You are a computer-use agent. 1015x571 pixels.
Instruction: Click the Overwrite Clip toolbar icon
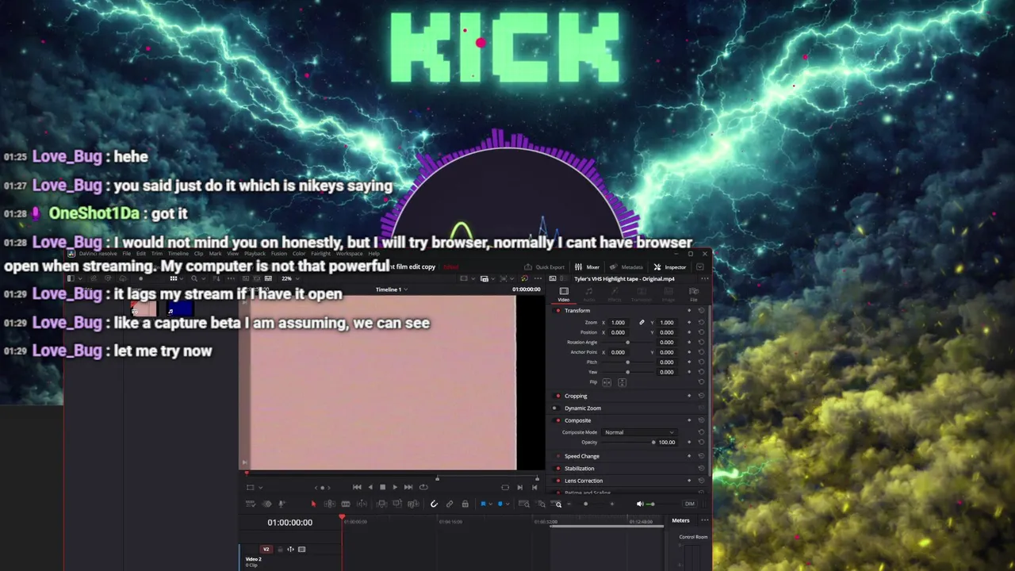tap(397, 504)
